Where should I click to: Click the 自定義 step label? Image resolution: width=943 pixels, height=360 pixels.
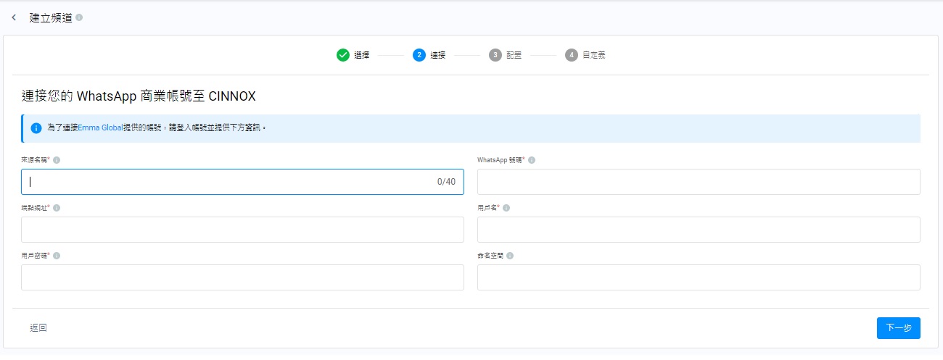click(x=594, y=55)
